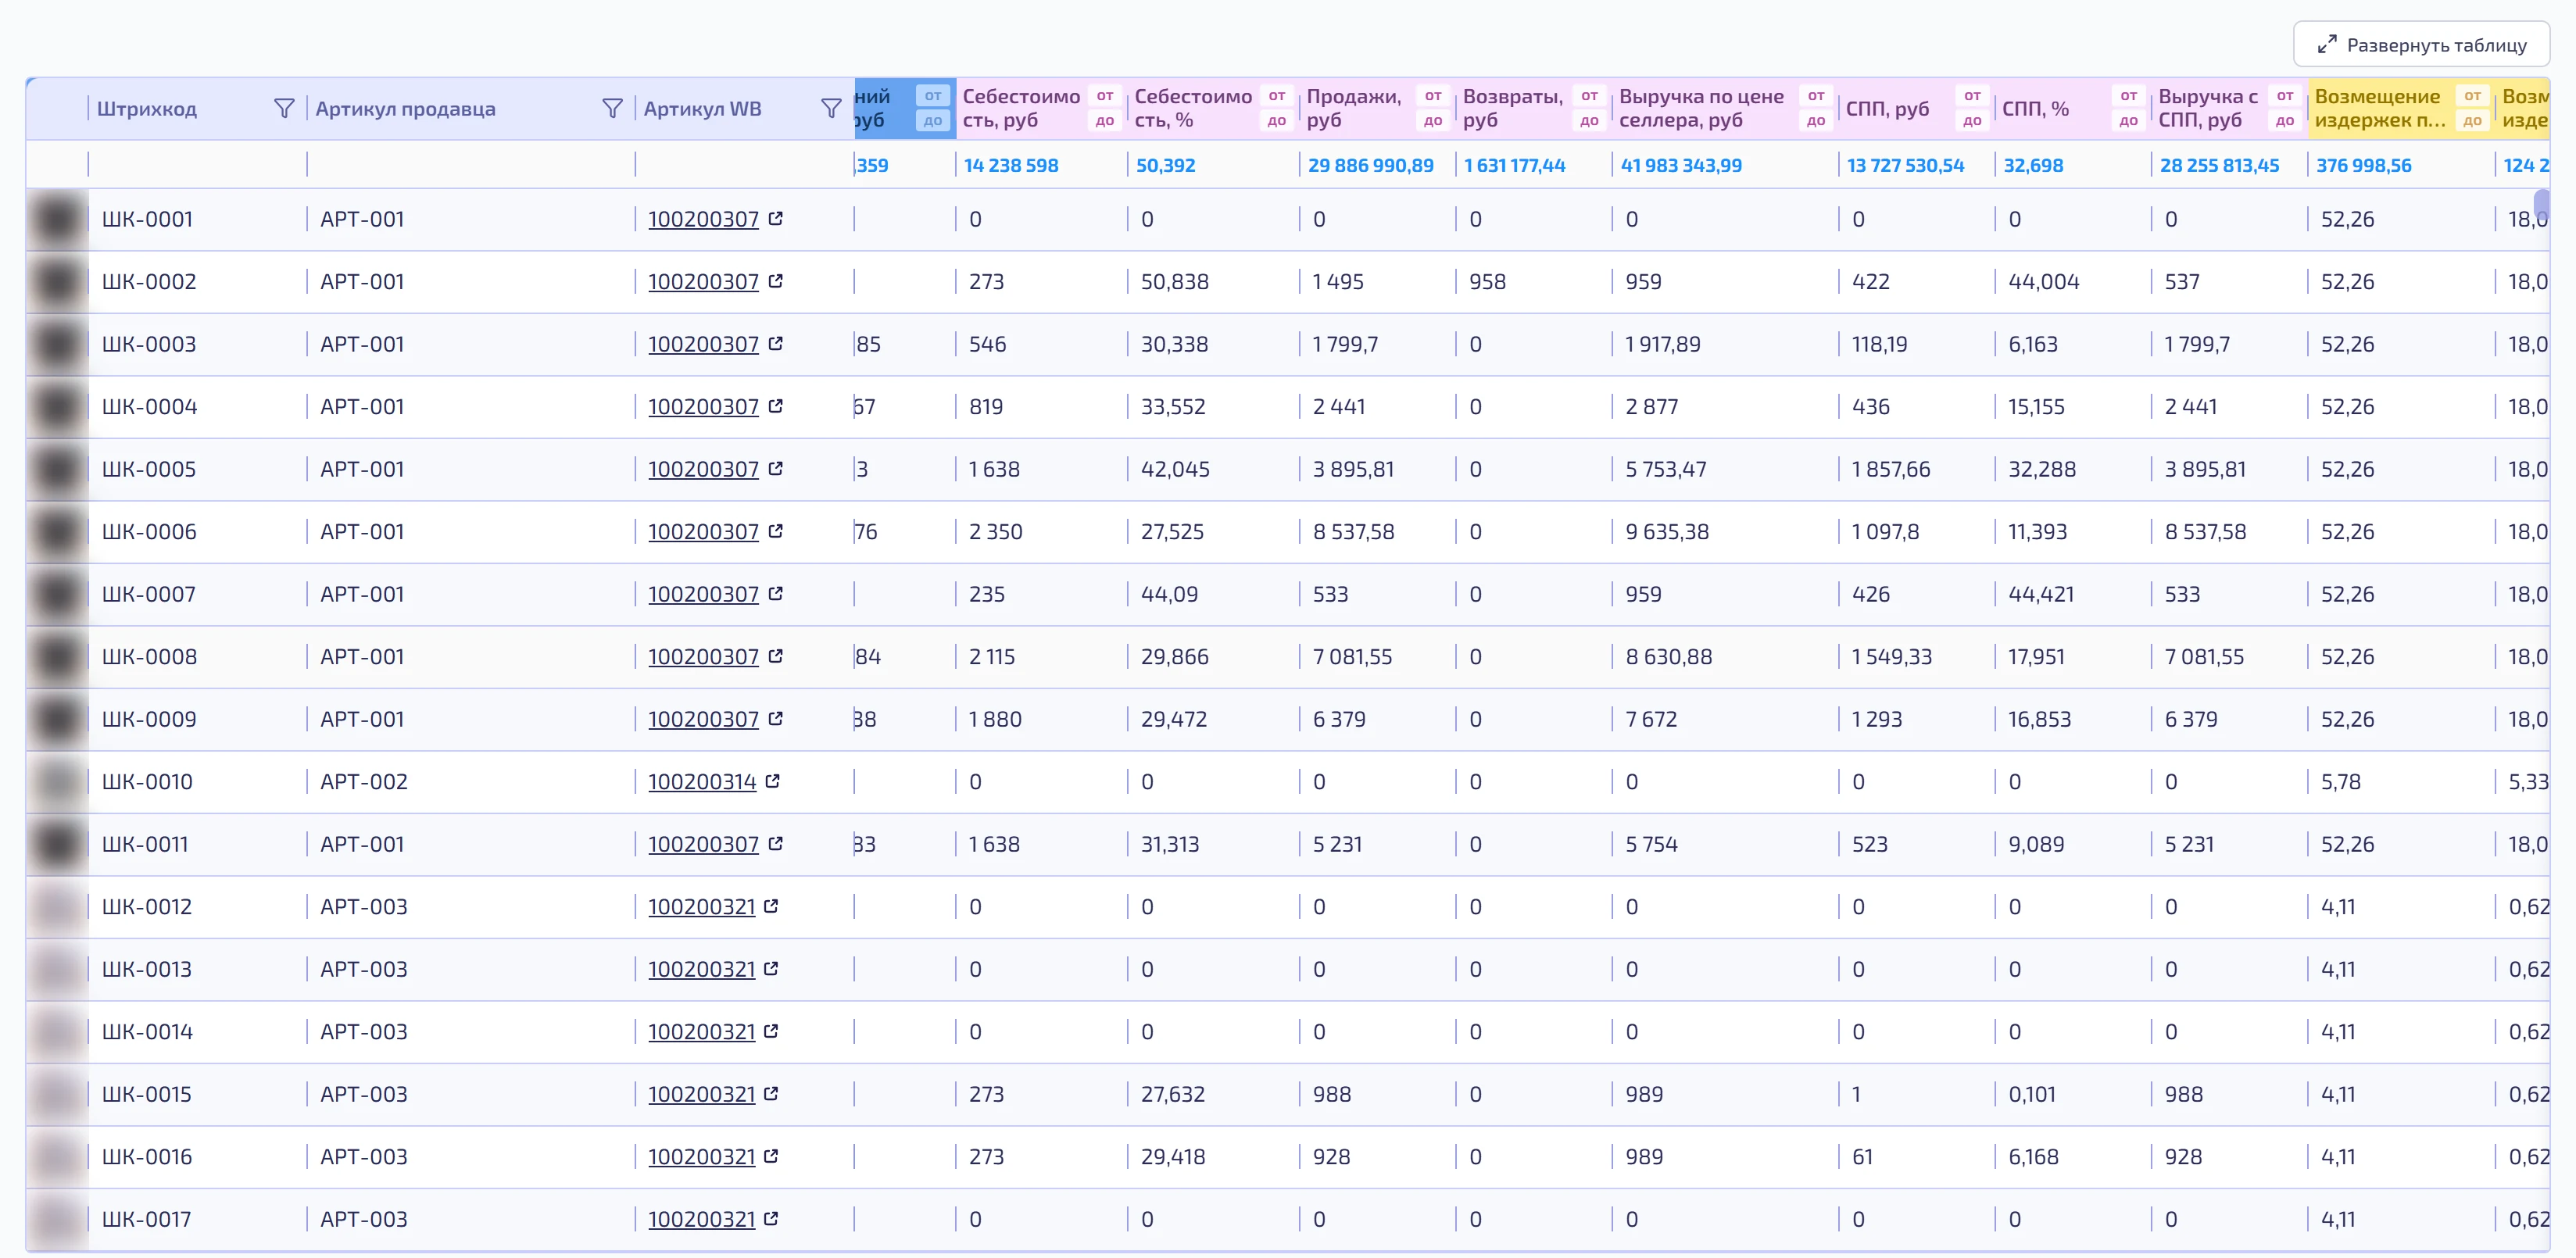Click product thumbnail in ШК-0013 row
The image size is (2576, 1258).
tap(57, 969)
